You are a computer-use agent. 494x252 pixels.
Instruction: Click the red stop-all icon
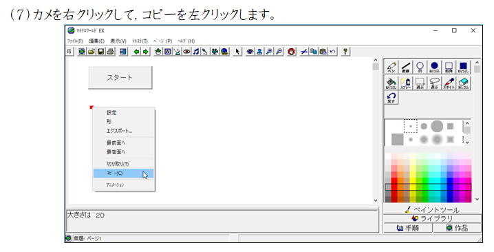pyautogui.click(x=292, y=52)
